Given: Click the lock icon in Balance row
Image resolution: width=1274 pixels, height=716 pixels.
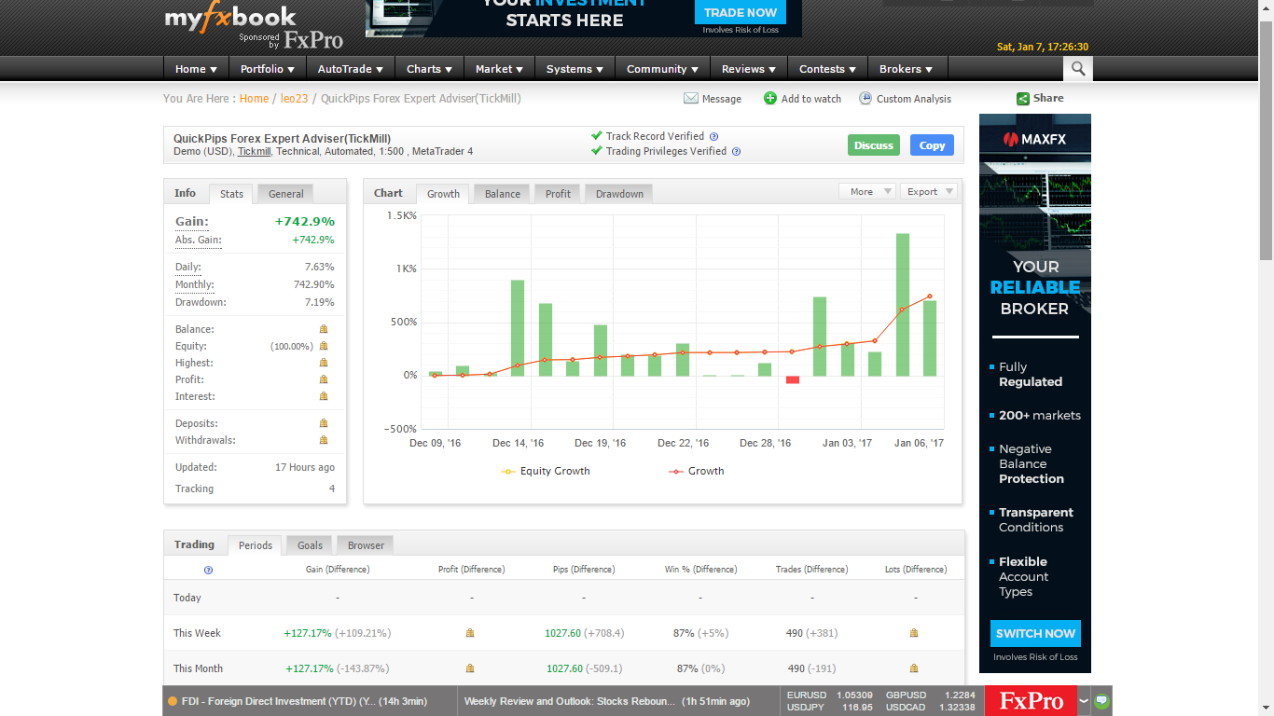Looking at the screenshot, I should pyautogui.click(x=324, y=329).
